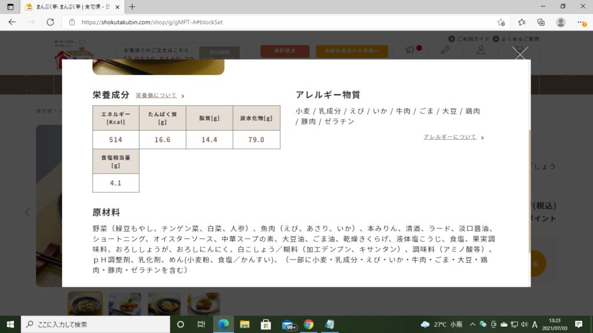Click the browser back arrow
Viewport: 593px width, 333px height.
12,23
